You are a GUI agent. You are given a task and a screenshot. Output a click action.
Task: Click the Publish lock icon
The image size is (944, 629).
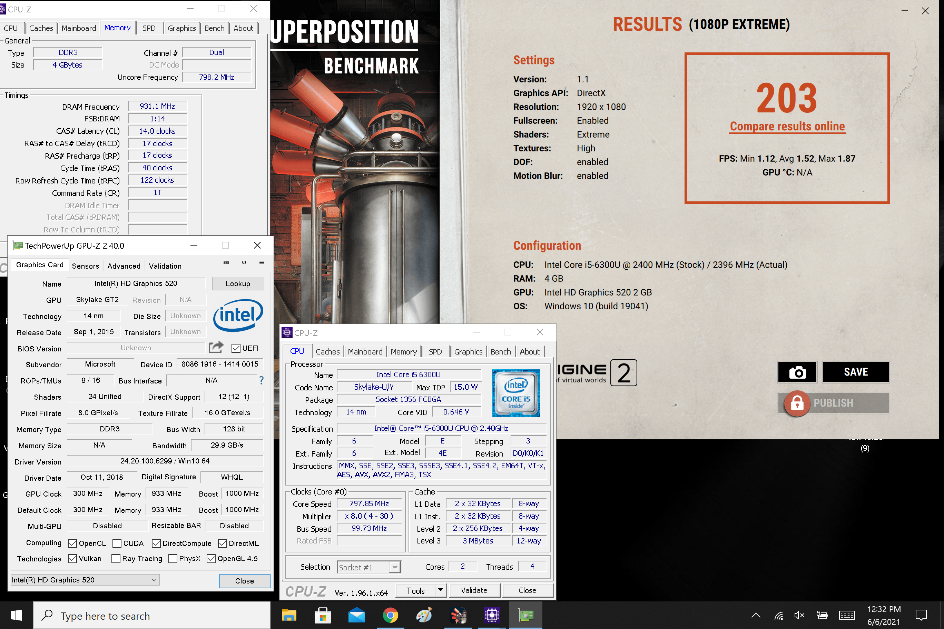[797, 403]
